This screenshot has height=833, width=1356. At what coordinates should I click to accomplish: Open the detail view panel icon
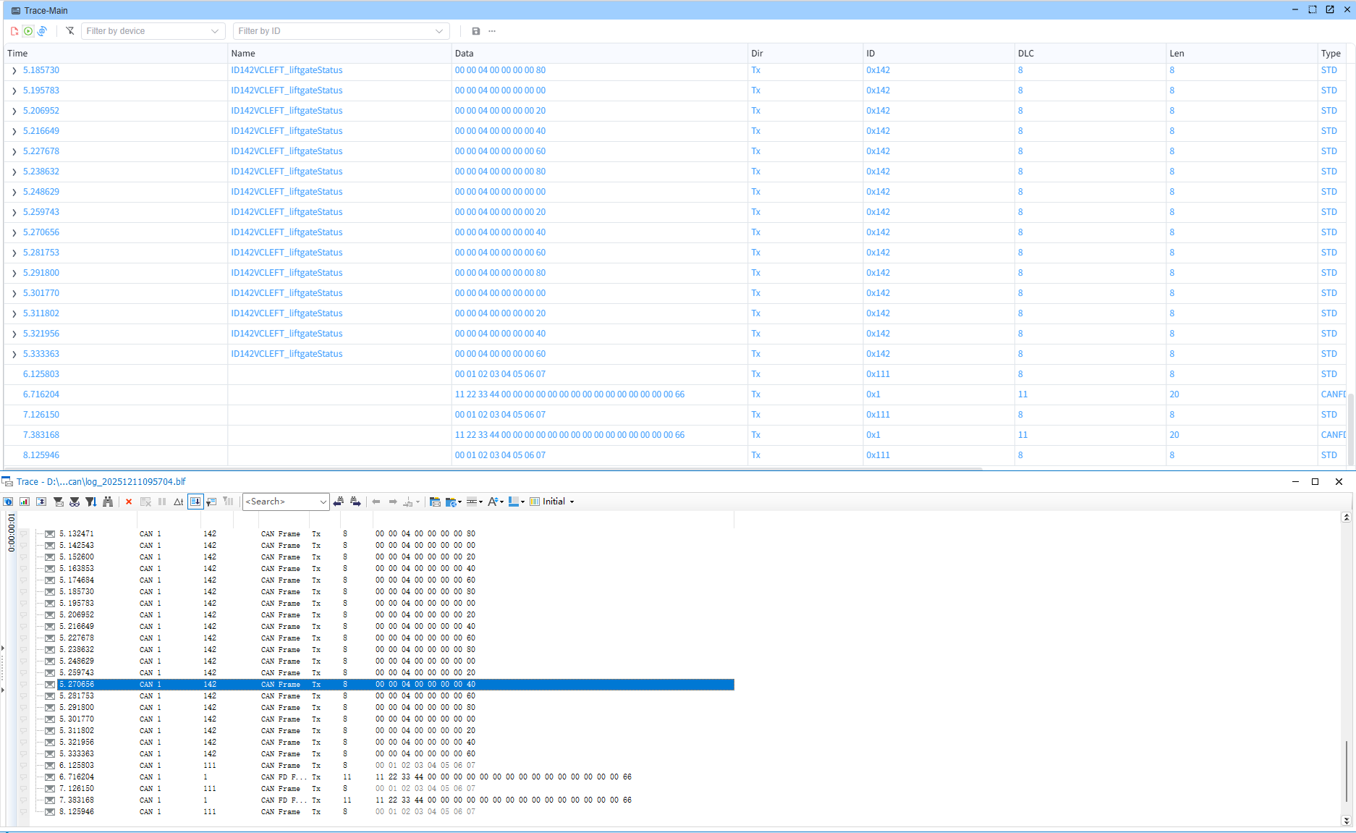pyautogui.click(x=41, y=501)
